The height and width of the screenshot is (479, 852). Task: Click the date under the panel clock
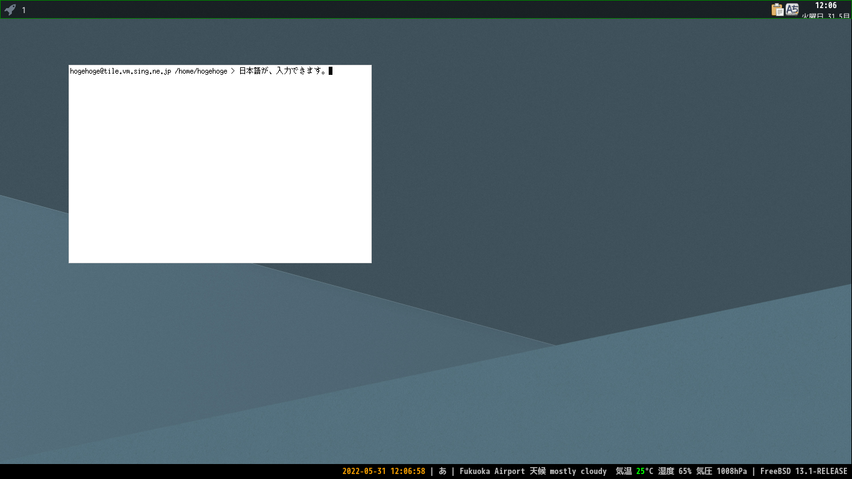click(x=826, y=16)
